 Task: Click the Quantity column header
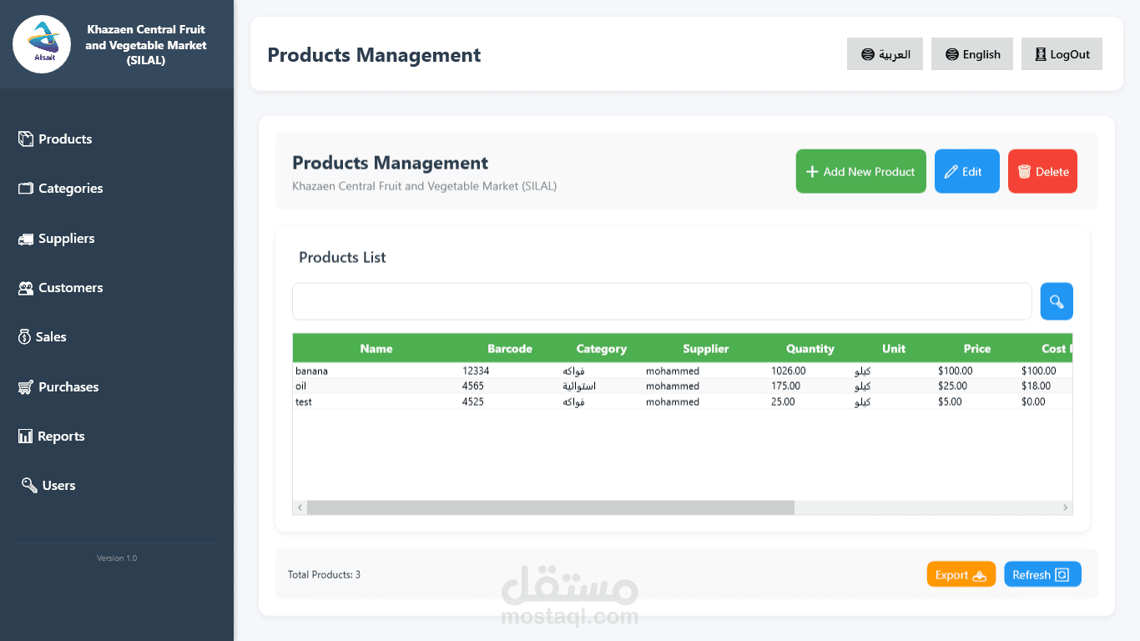click(x=810, y=349)
